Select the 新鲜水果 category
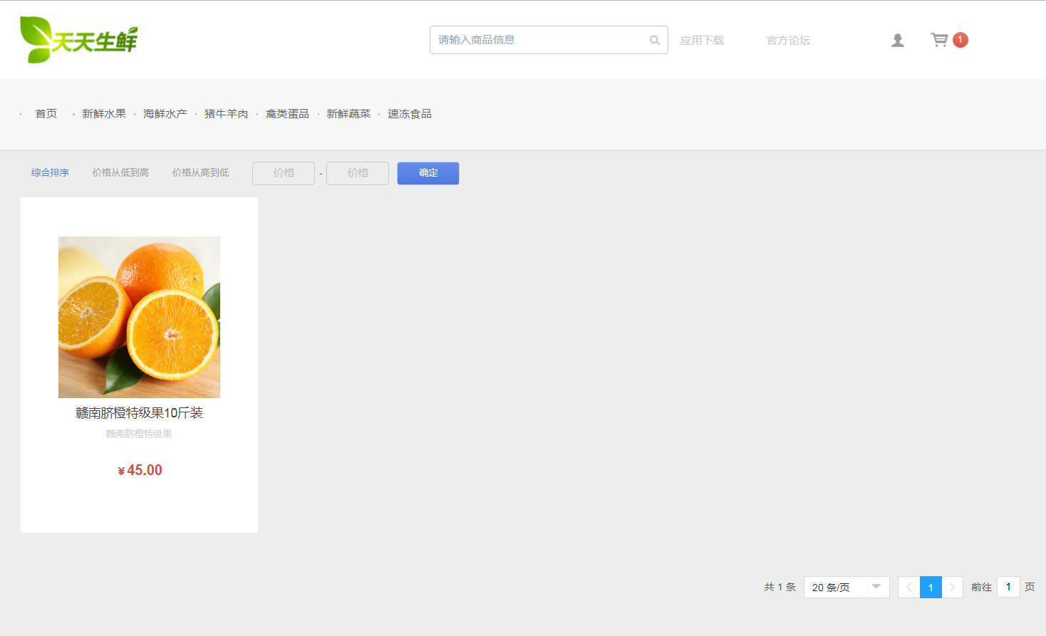 [104, 114]
